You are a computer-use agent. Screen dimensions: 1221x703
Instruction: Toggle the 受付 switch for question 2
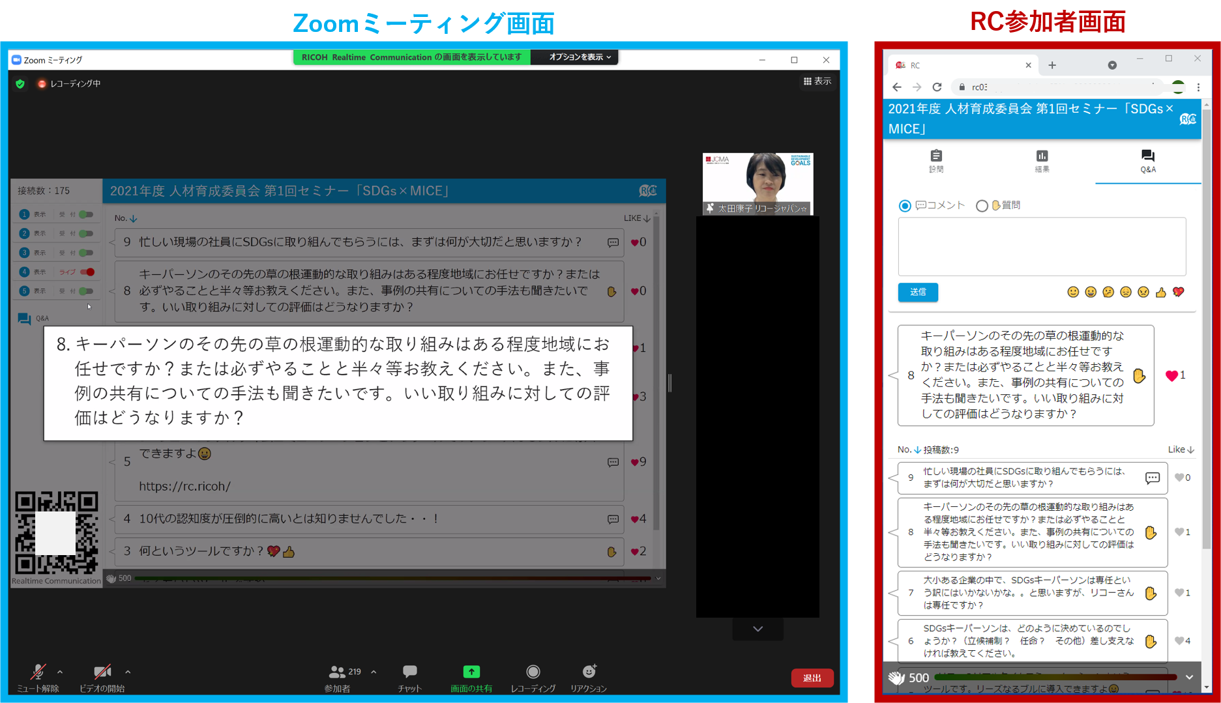coord(86,233)
